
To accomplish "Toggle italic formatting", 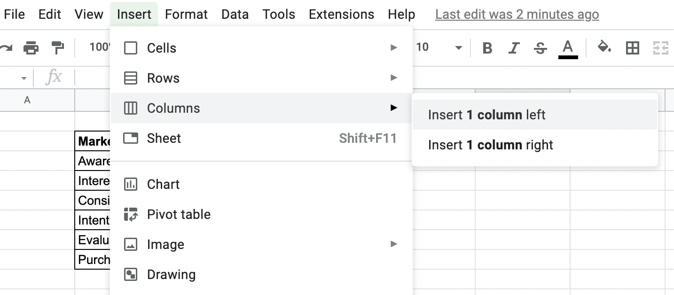I will 514,48.
